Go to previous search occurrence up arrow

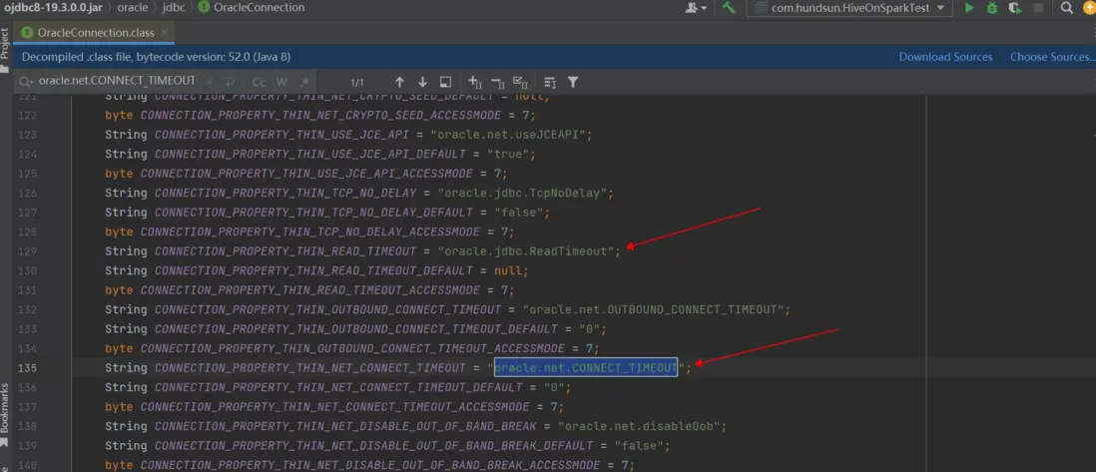click(x=399, y=82)
